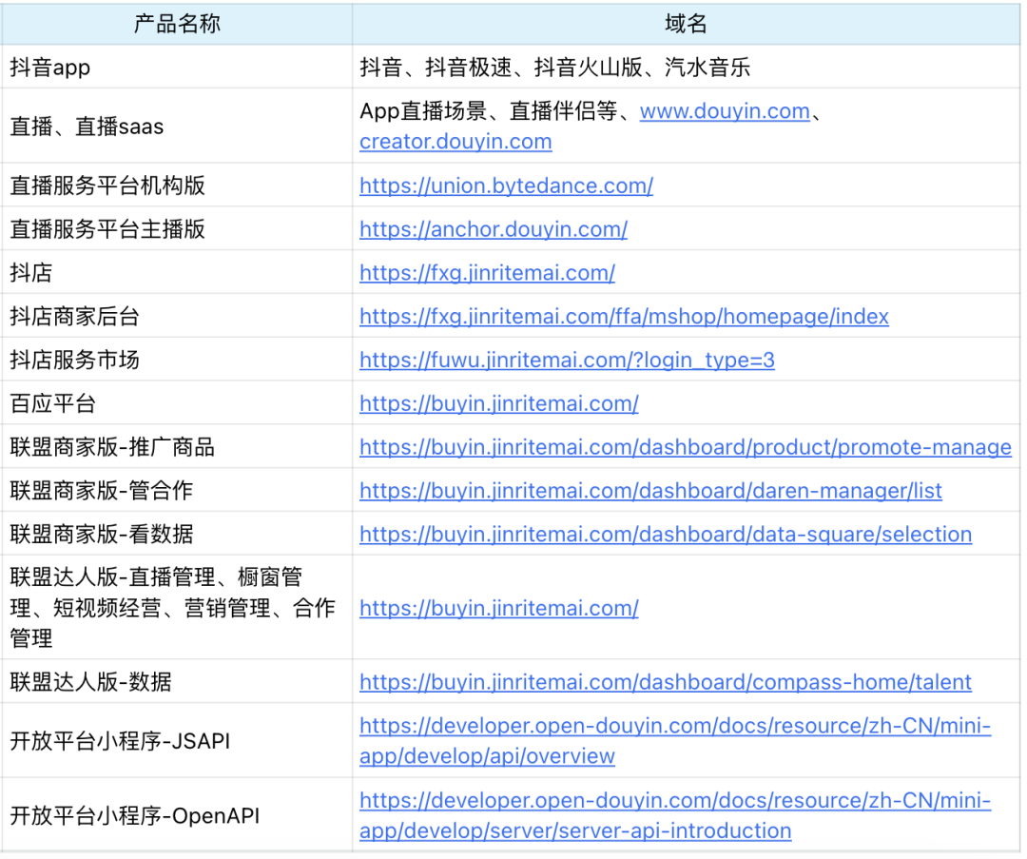
Task: Select the 产品名称 column header
Action: [x=177, y=24]
